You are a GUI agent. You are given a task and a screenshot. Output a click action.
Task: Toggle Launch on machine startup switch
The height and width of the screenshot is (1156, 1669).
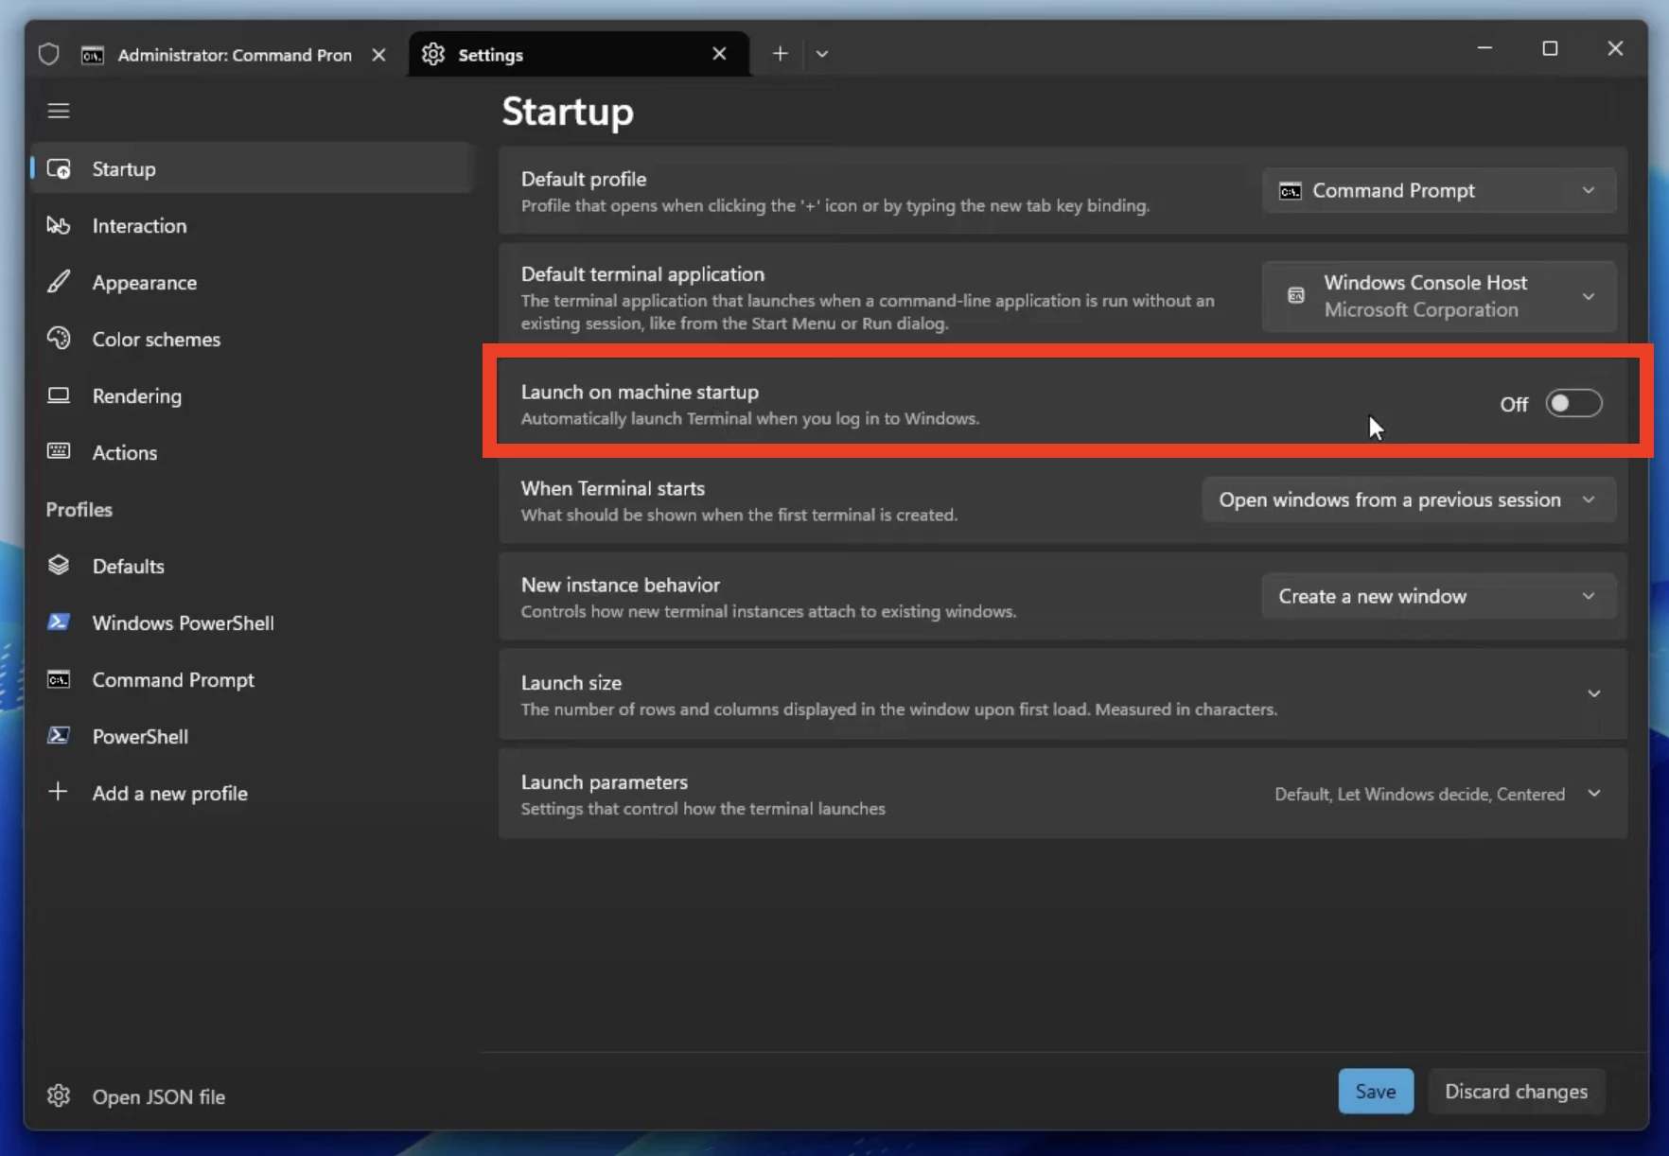click(1573, 404)
